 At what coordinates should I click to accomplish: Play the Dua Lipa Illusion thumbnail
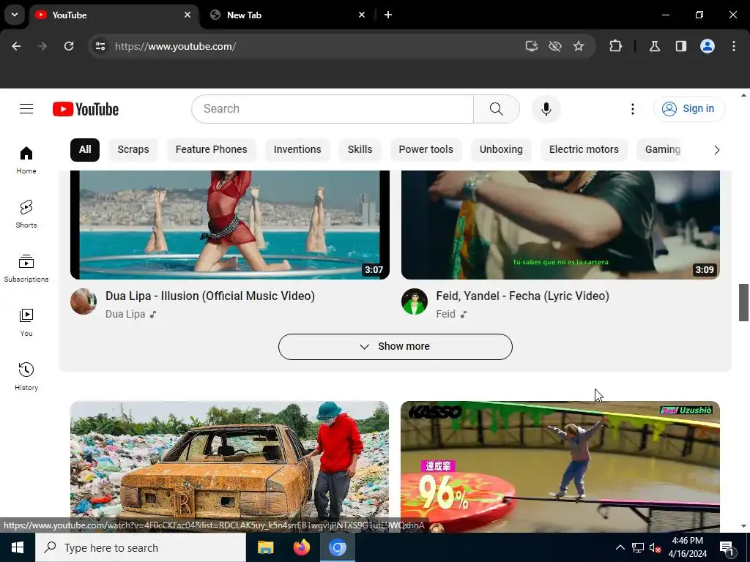pos(229,225)
